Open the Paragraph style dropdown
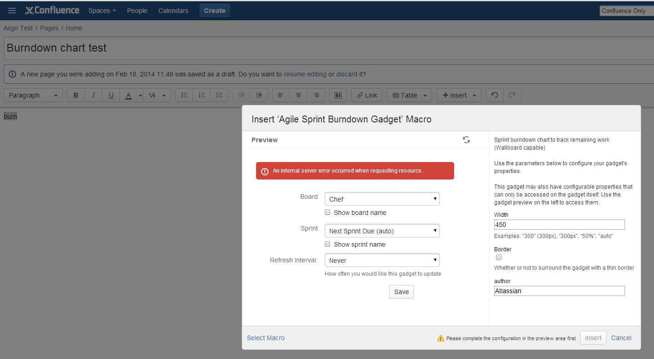Screen dimensions: 654x359 (33, 95)
